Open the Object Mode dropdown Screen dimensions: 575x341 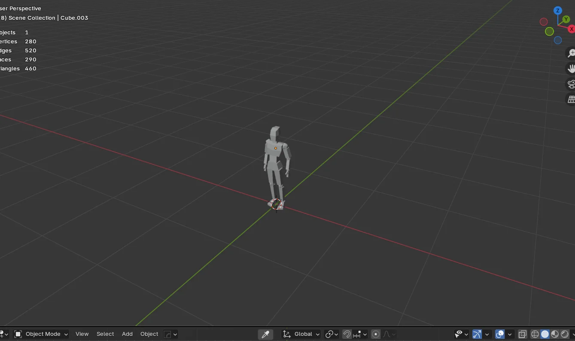[x=41, y=334]
